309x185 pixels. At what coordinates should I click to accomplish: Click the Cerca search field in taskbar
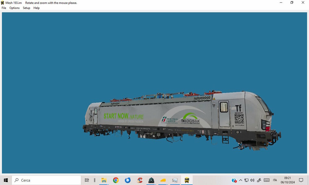click(x=46, y=180)
